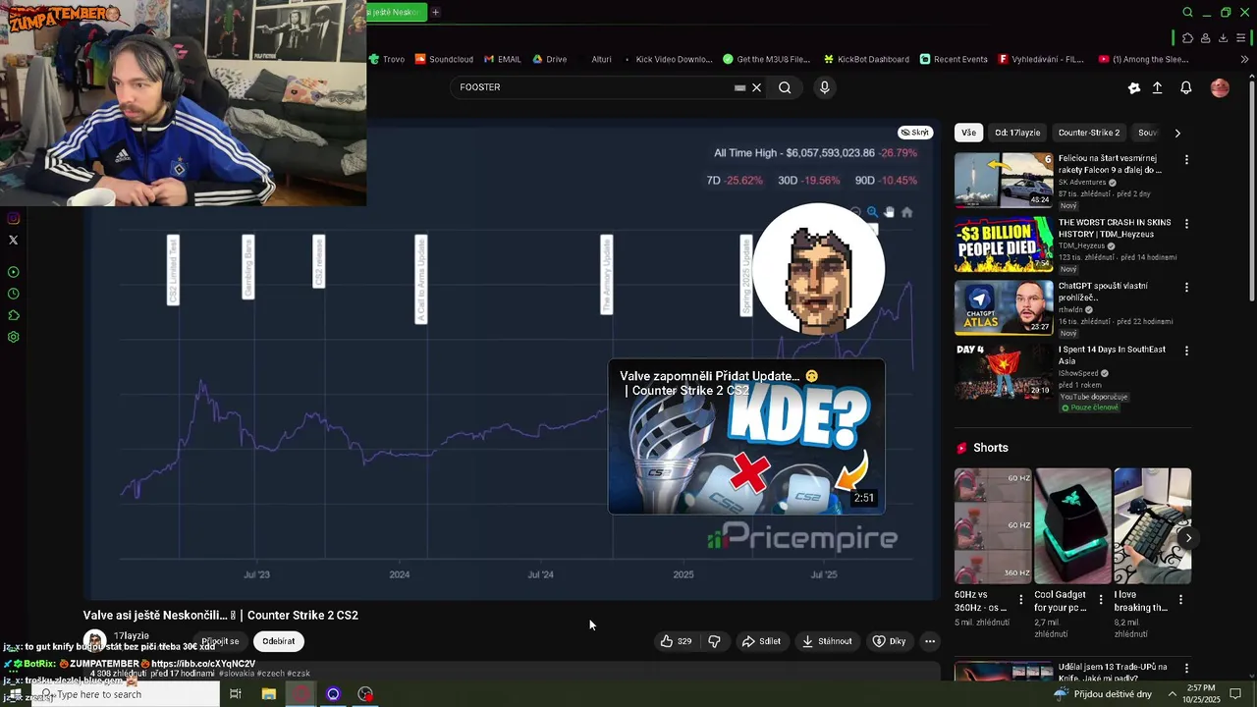Open browser tab search magnifier

[1187, 12]
